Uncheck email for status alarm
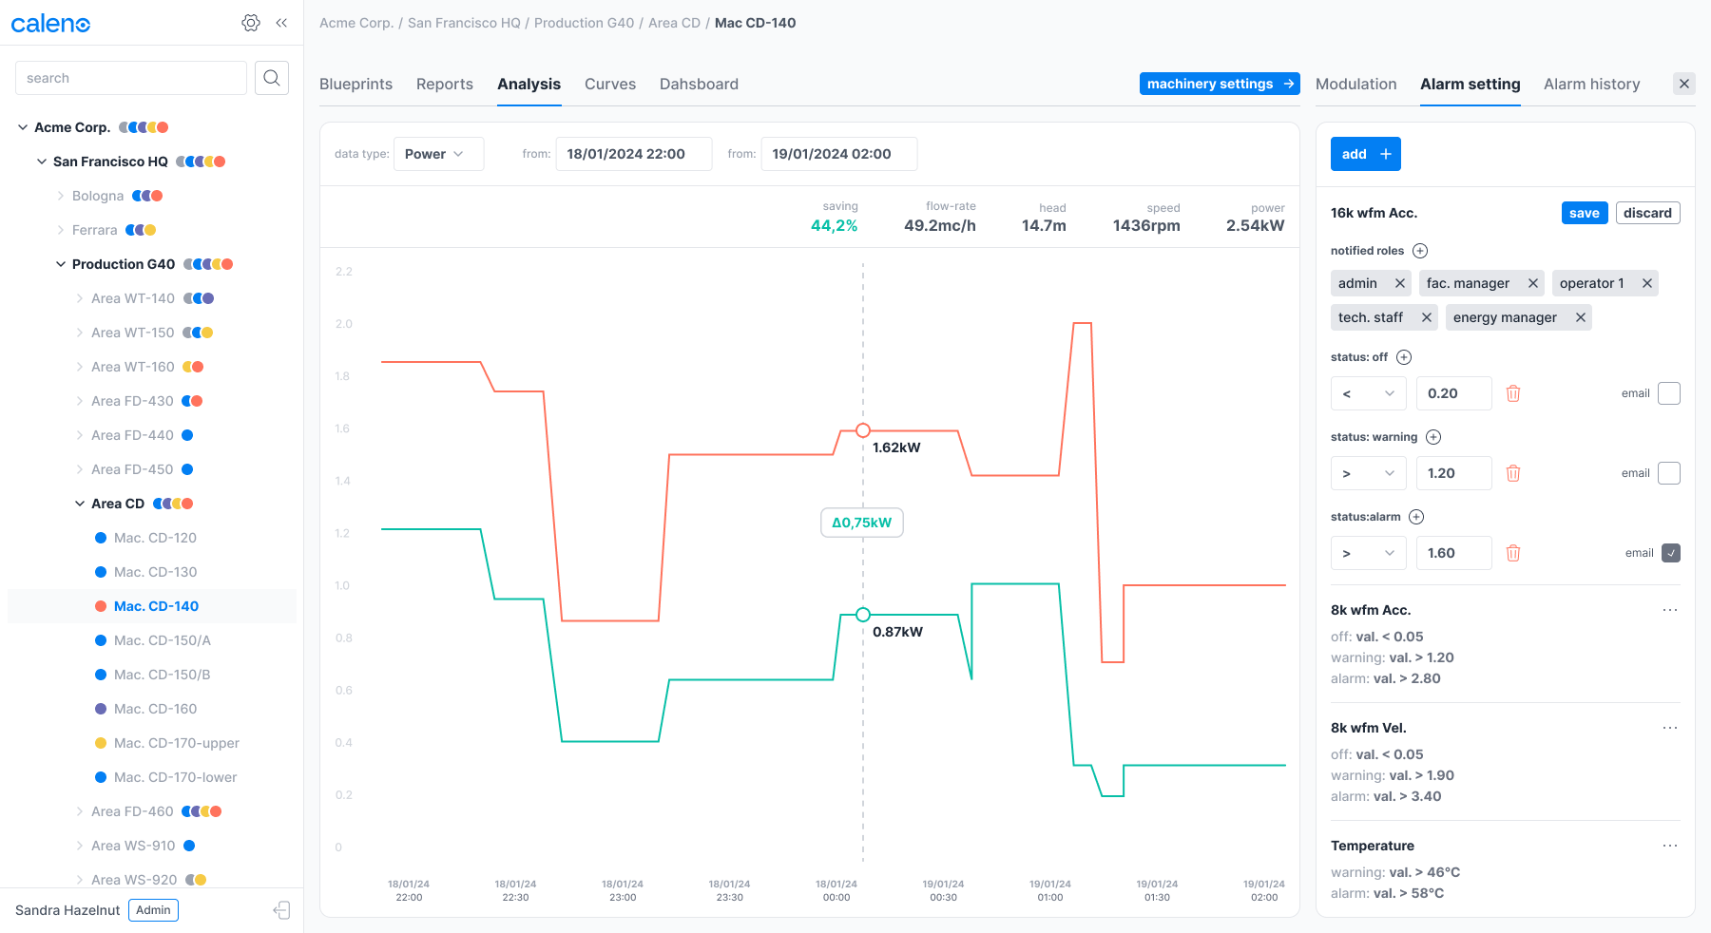Image resolution: width=1711 pixels, height=933 pixels. (x=1670, y=553)
